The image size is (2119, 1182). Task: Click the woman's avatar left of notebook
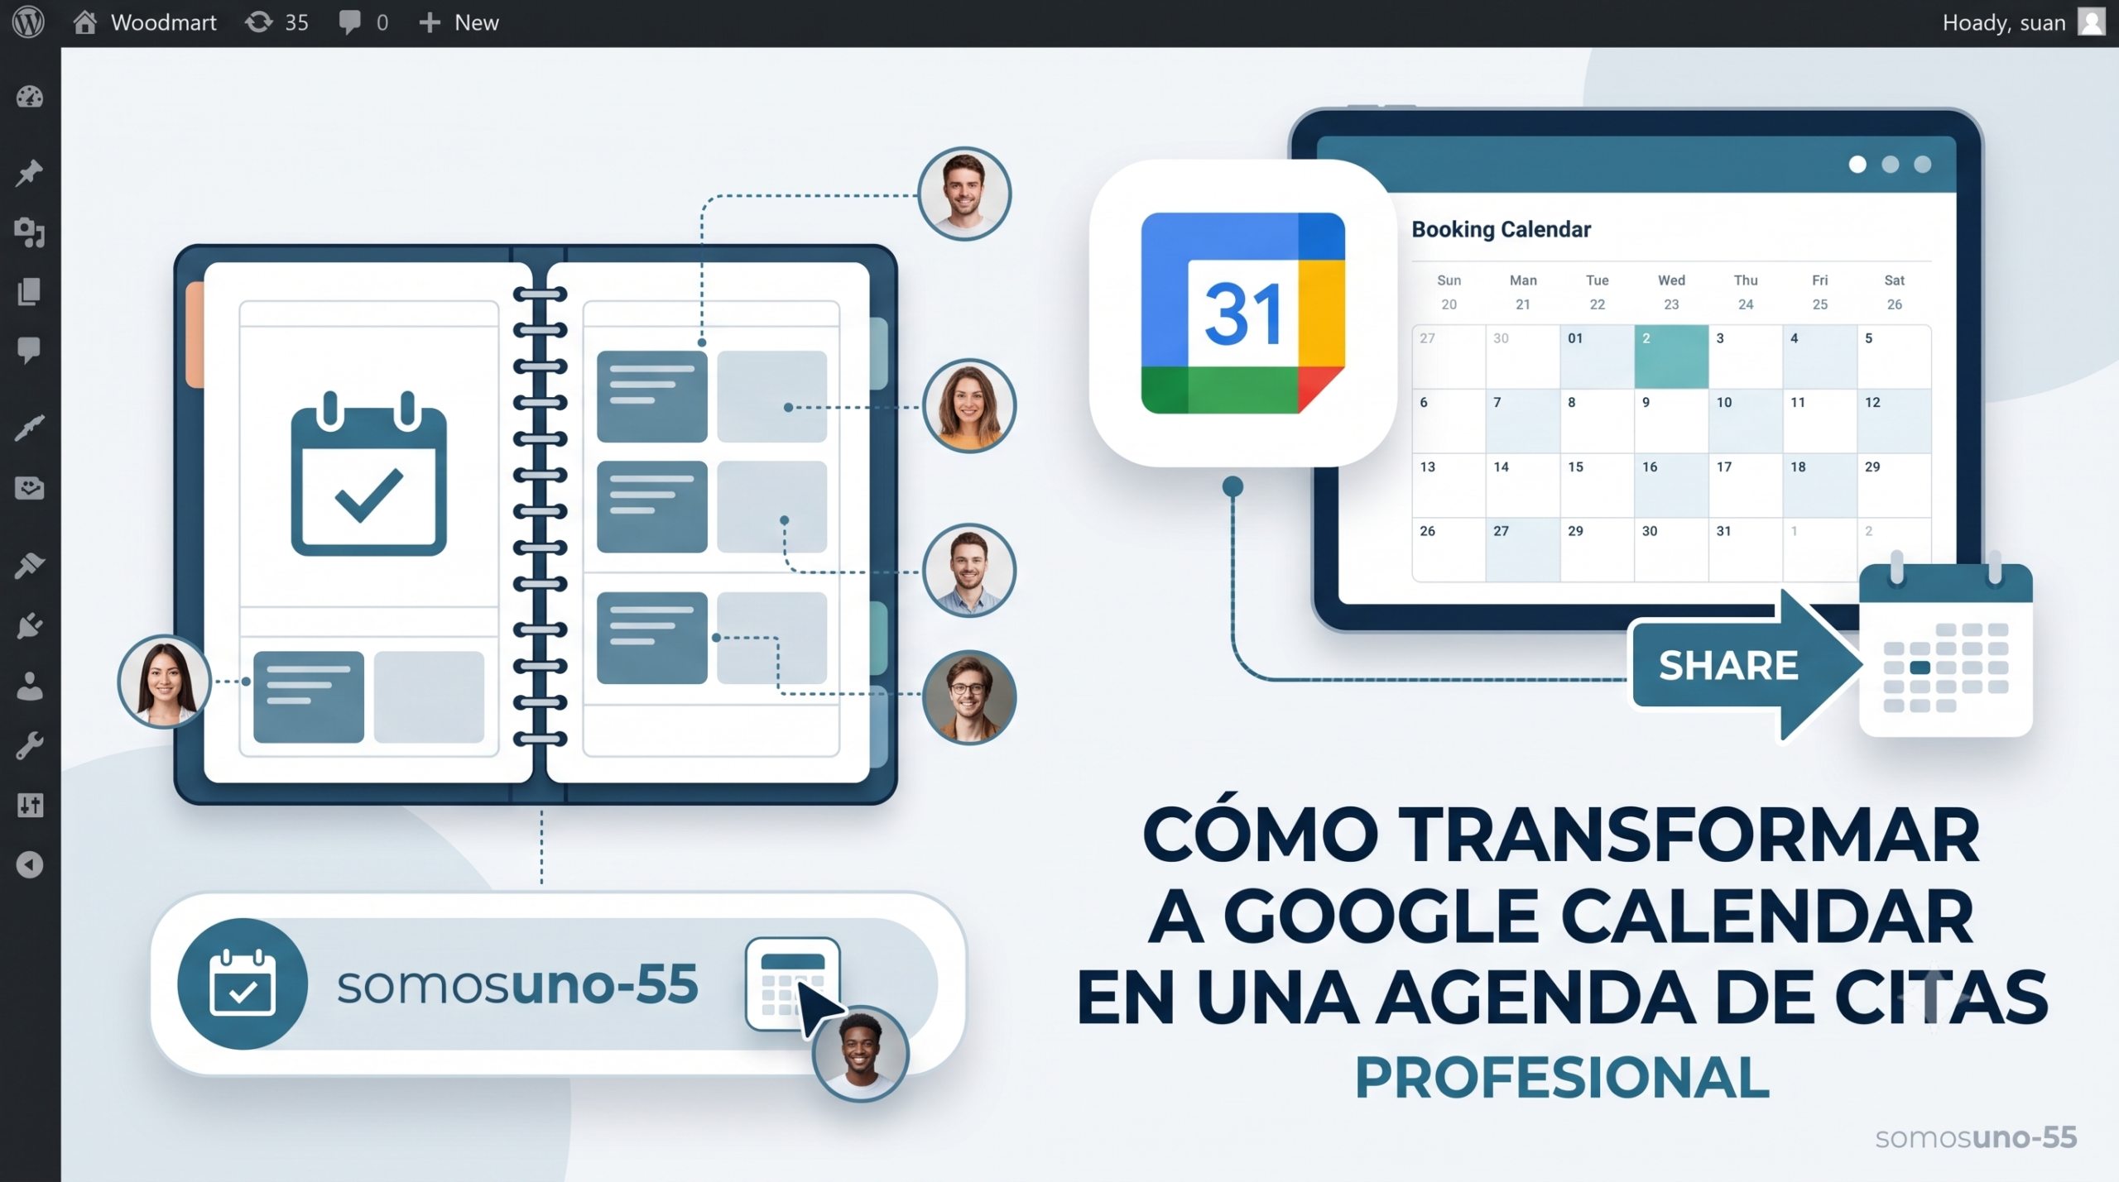click(x=164, y=682)
